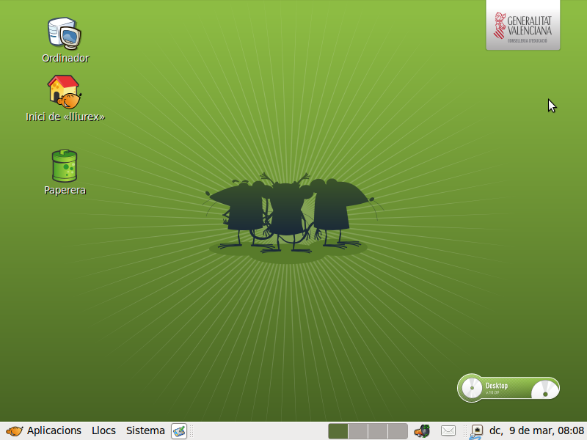Switch to the fourth workspace
Image resolution: width=587 pixels, height=440 pixels.
[x=398, y=431]
